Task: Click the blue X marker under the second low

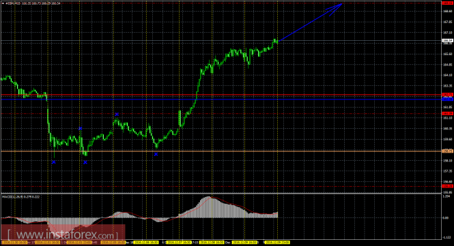Action: coord(85,162)
